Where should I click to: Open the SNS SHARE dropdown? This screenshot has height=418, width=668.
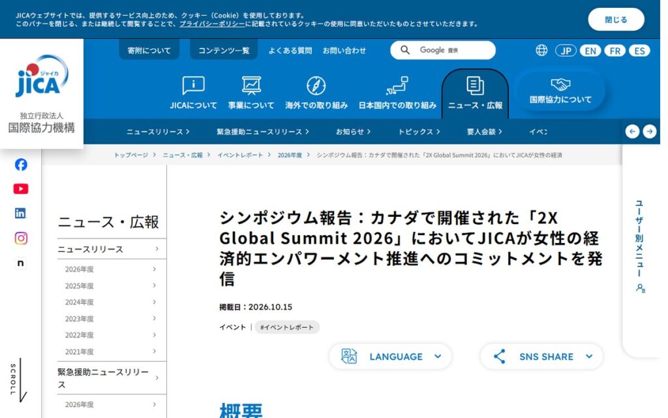pyautogui.click(x=541, y=357)
